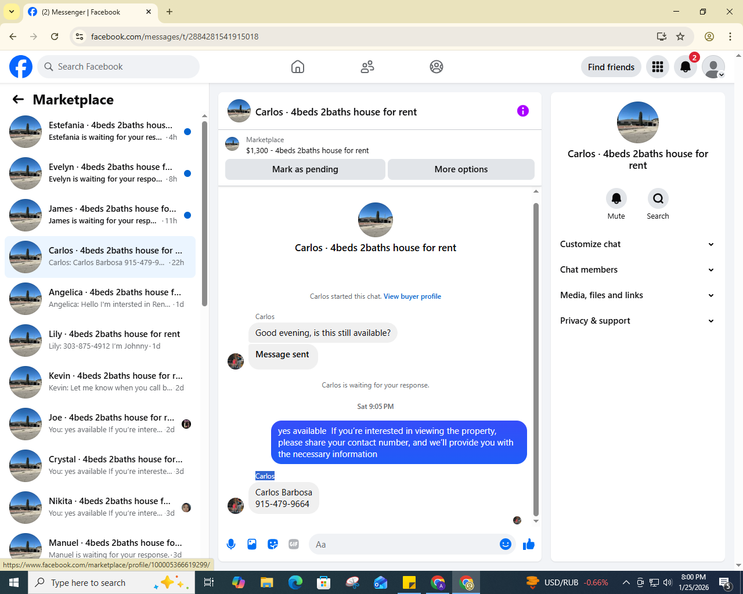This screenshot has height=594, width=743.
Task: Click More options button
Action: [461, 169]
